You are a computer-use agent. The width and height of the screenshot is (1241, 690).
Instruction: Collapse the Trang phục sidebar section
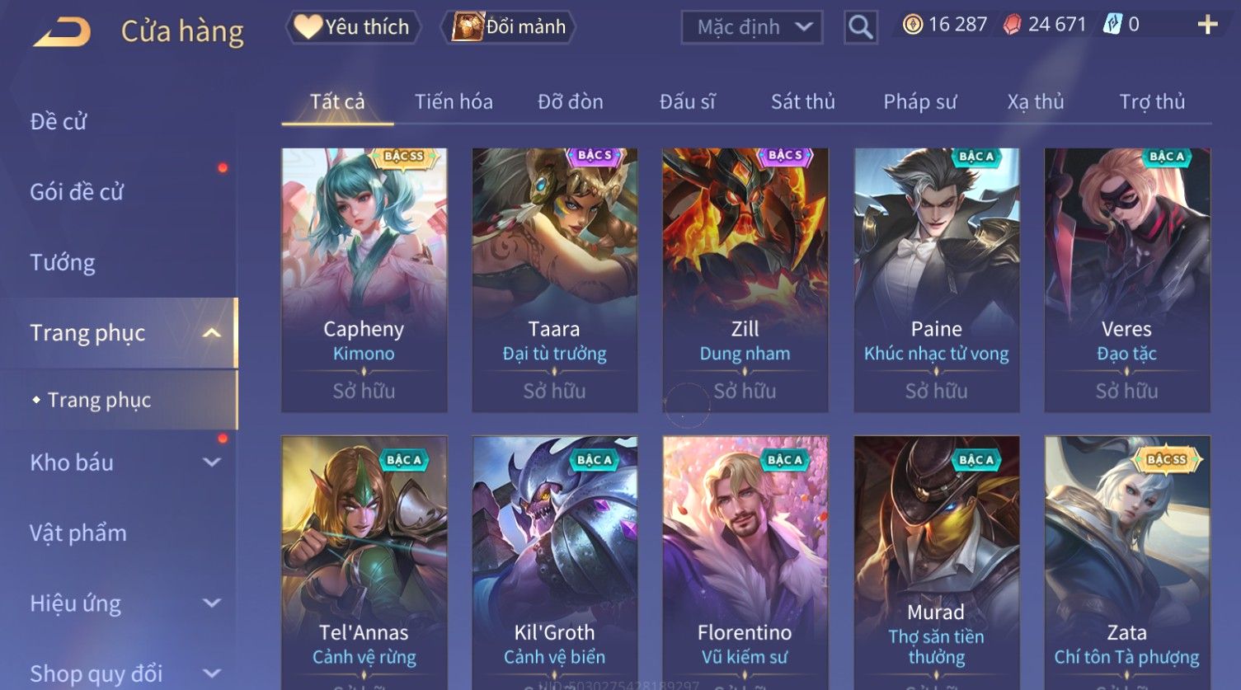(x=212, y=333)
